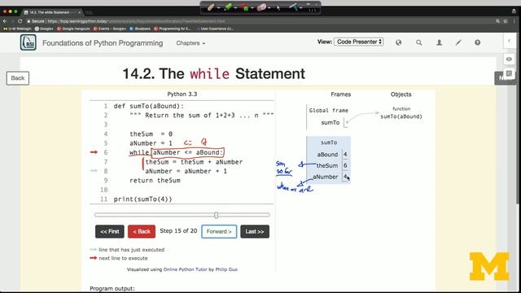This screenshot has width=521, height=293.
Task: Click the Objects column header
Action: click(x=401, y=94)
